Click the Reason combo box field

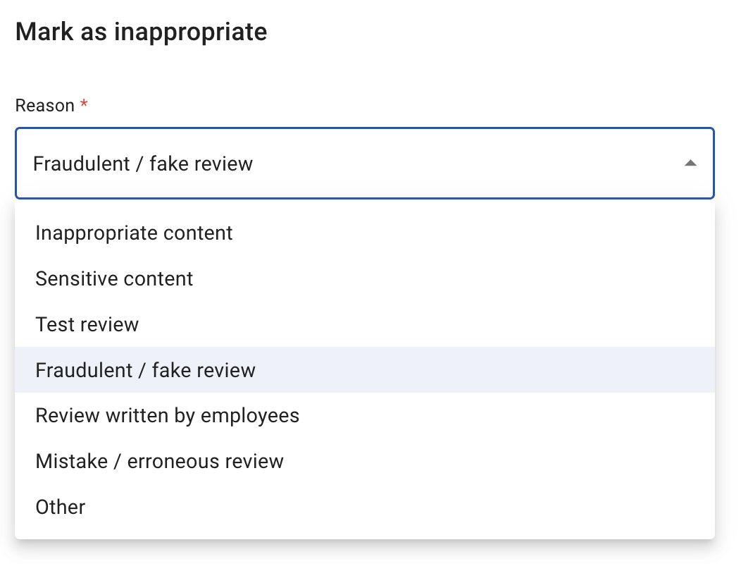tap(364, 164)
